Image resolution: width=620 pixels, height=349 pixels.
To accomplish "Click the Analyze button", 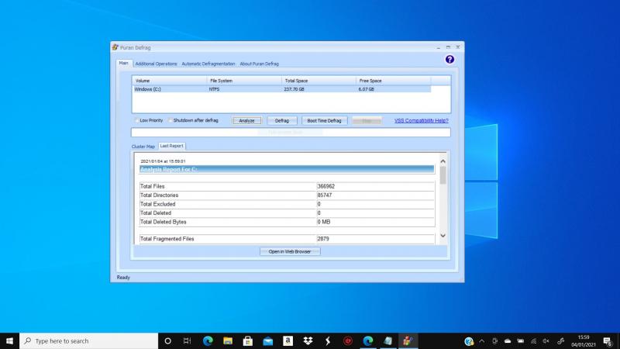I will point(246,121).
